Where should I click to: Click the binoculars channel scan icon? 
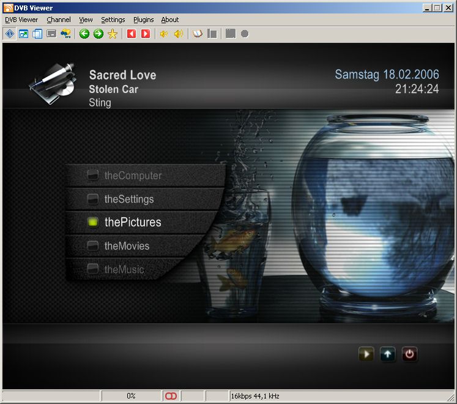tap(65, 34)
